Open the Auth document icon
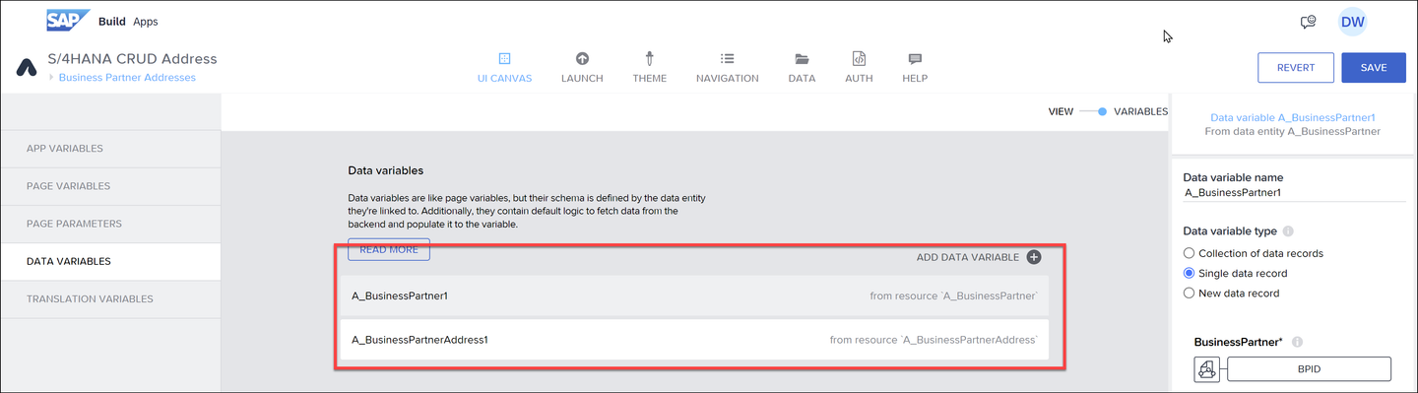The image size is (1418, 393). (x=859, y=58)
